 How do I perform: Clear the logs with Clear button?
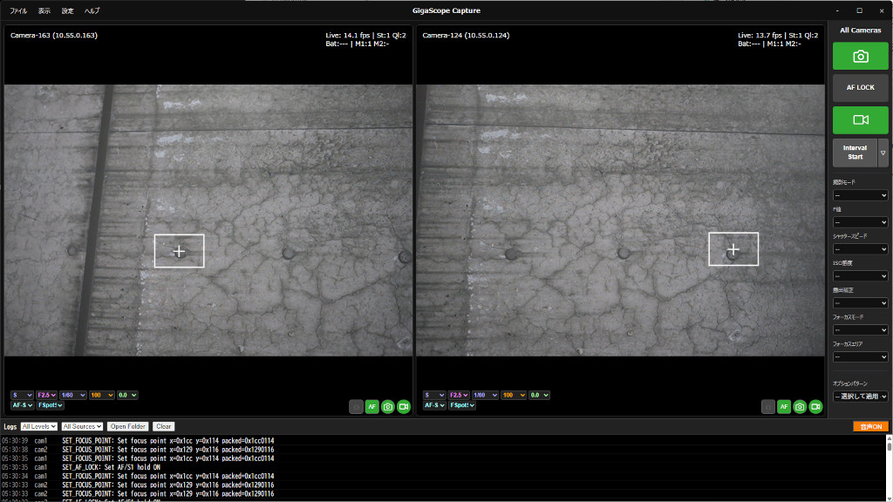coord(163,426)
